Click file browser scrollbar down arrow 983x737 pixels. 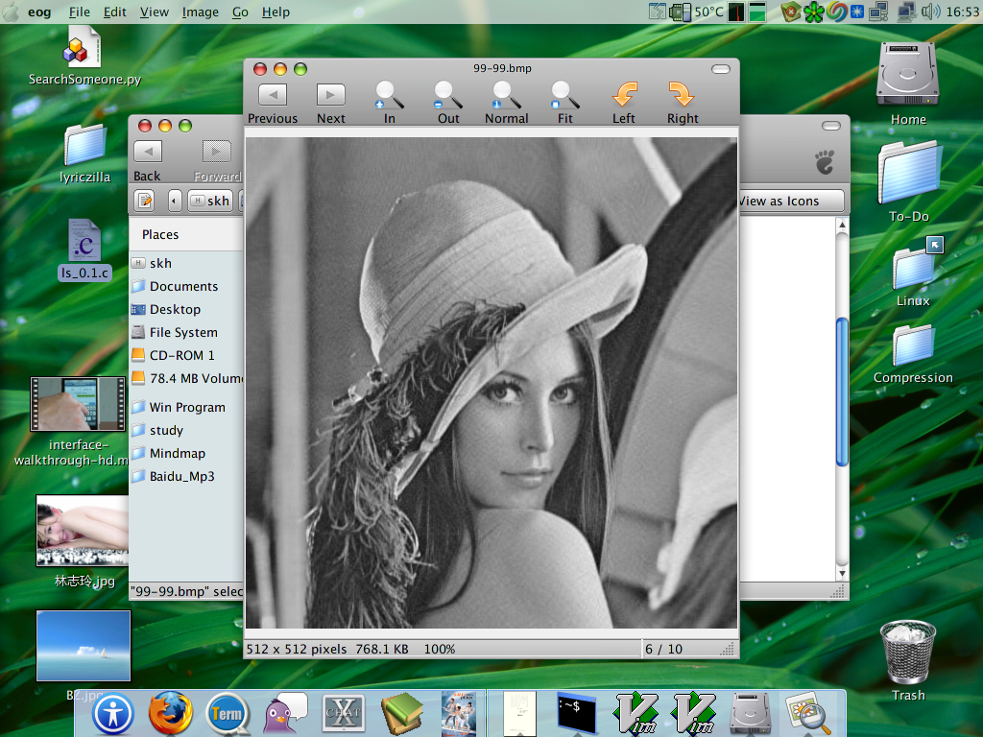[842, 573]
